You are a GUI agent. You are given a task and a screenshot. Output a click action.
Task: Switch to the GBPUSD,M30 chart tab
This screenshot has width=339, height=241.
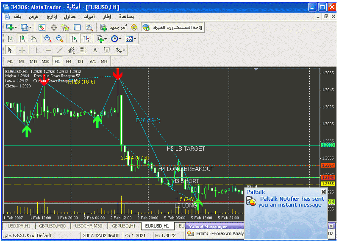click(x=50, y=226)
